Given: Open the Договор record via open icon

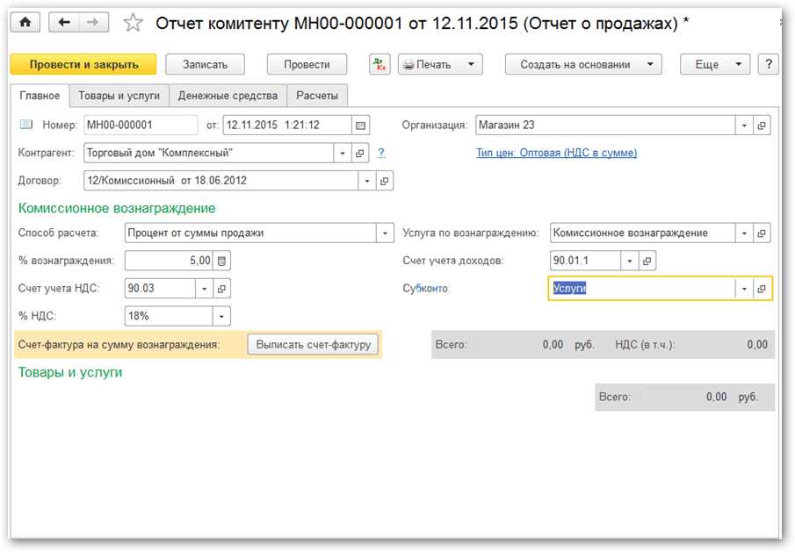Looking at the screenshot, I should pos(384,181).
